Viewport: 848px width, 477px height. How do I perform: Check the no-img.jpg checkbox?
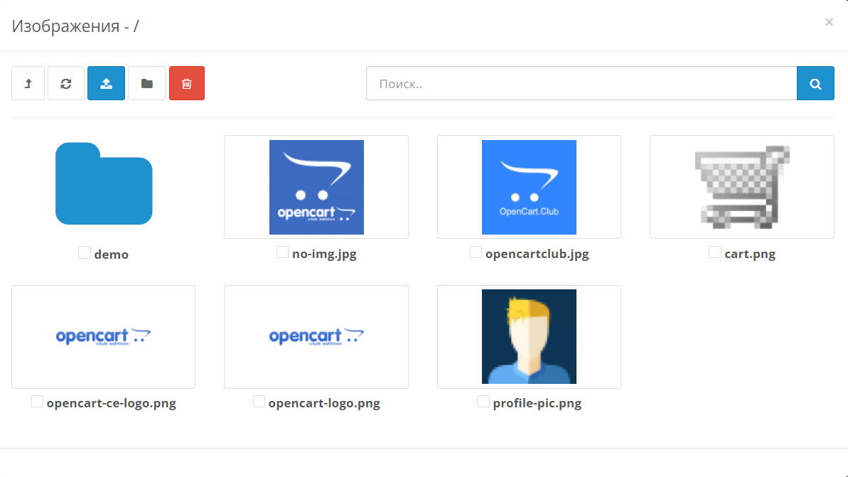(x=283, y=252)
